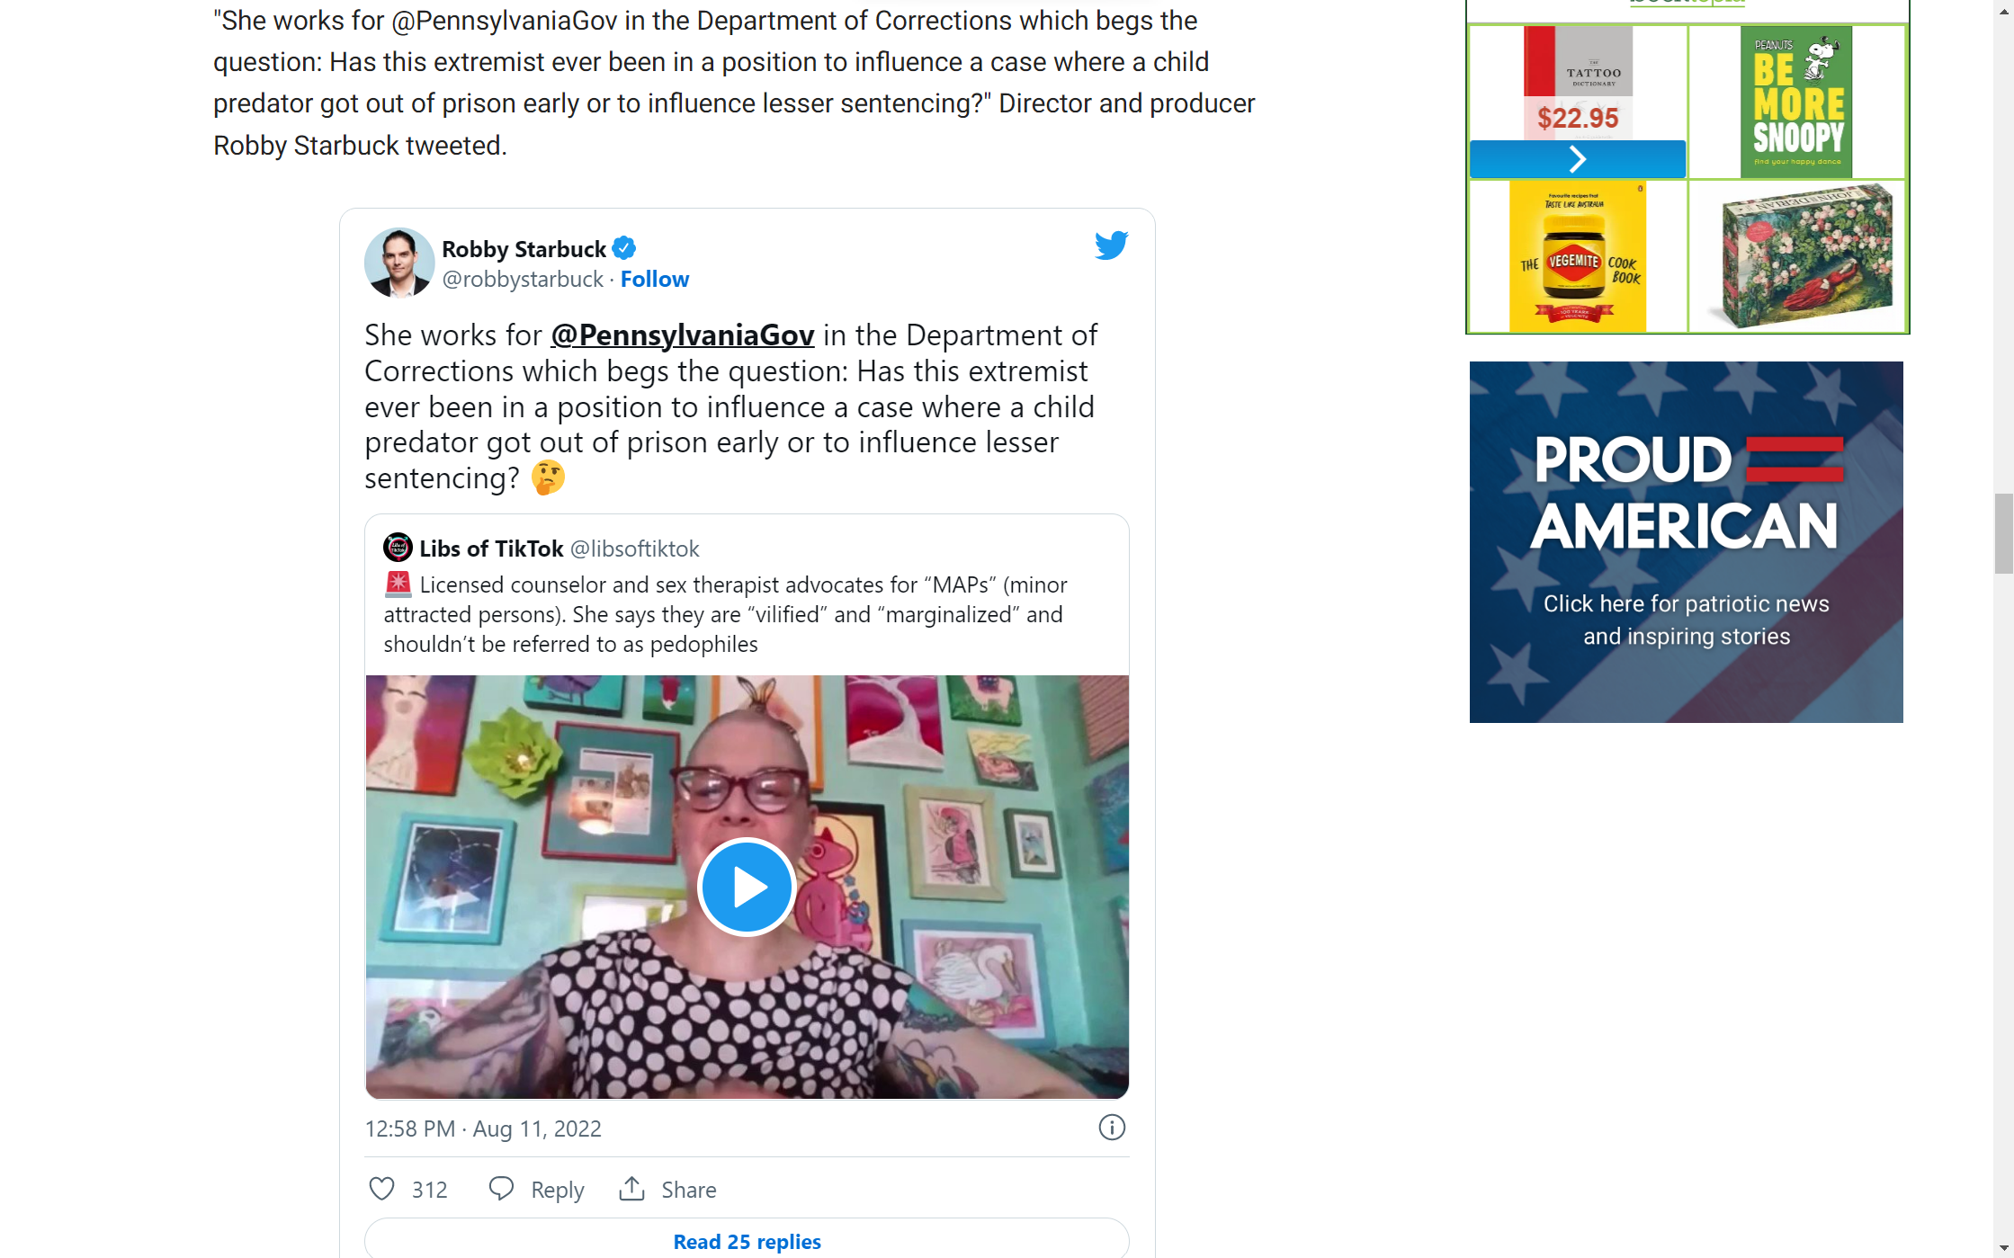Click the Tattoo Dictionary book priced $22.95
This screenshot has width=2014, height=1258.
point(1578,83)
